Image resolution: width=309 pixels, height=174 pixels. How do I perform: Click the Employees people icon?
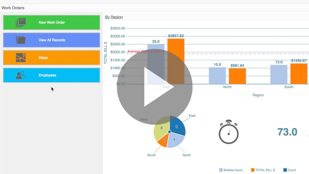tap(21, 75)
